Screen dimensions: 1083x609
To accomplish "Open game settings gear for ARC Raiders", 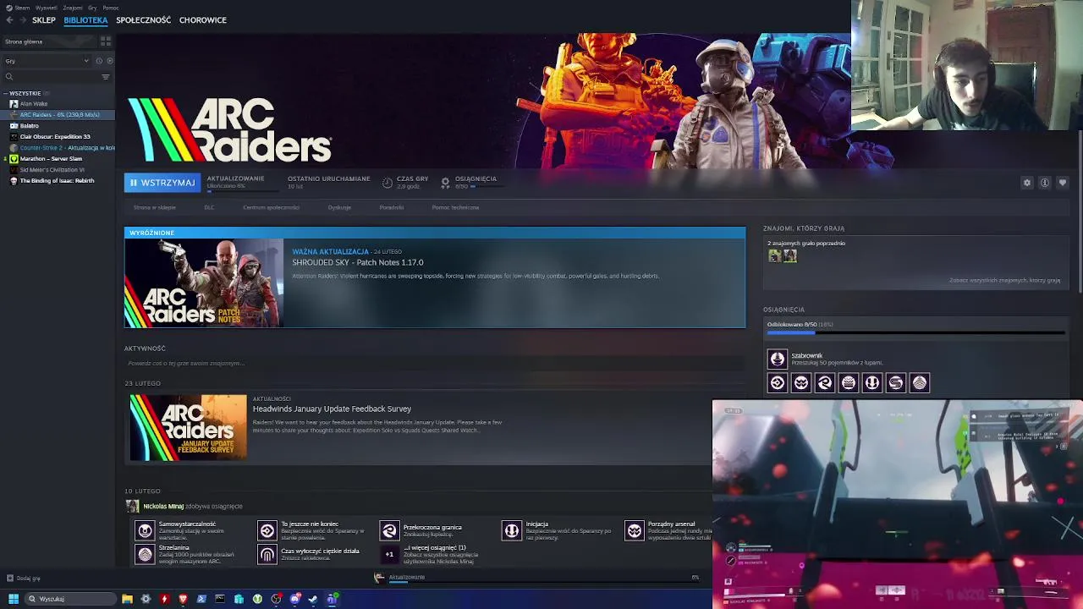I will [x=1027, y=183].
